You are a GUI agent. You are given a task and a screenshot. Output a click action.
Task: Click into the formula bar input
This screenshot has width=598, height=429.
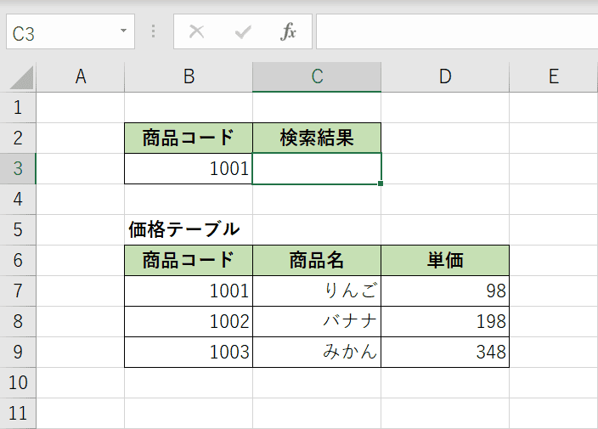click(457, 31)
